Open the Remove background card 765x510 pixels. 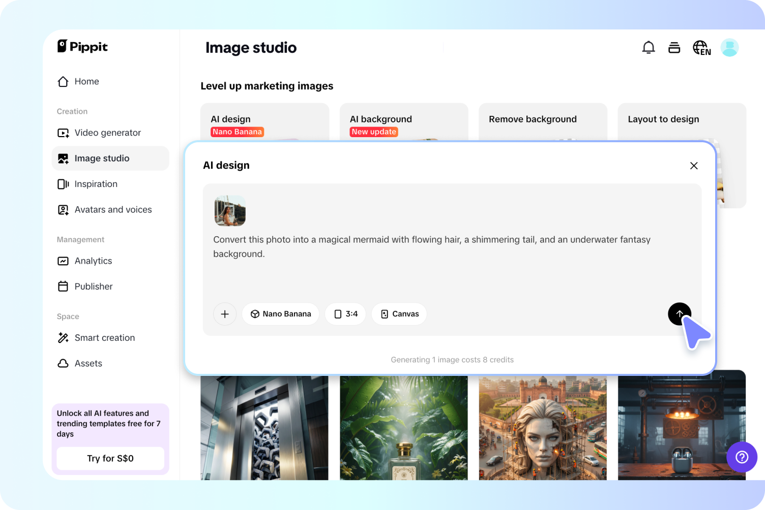point(543,122)
